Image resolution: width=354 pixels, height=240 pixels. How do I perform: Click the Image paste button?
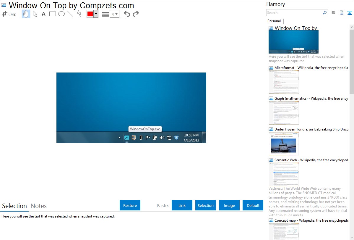click(229, 205)
